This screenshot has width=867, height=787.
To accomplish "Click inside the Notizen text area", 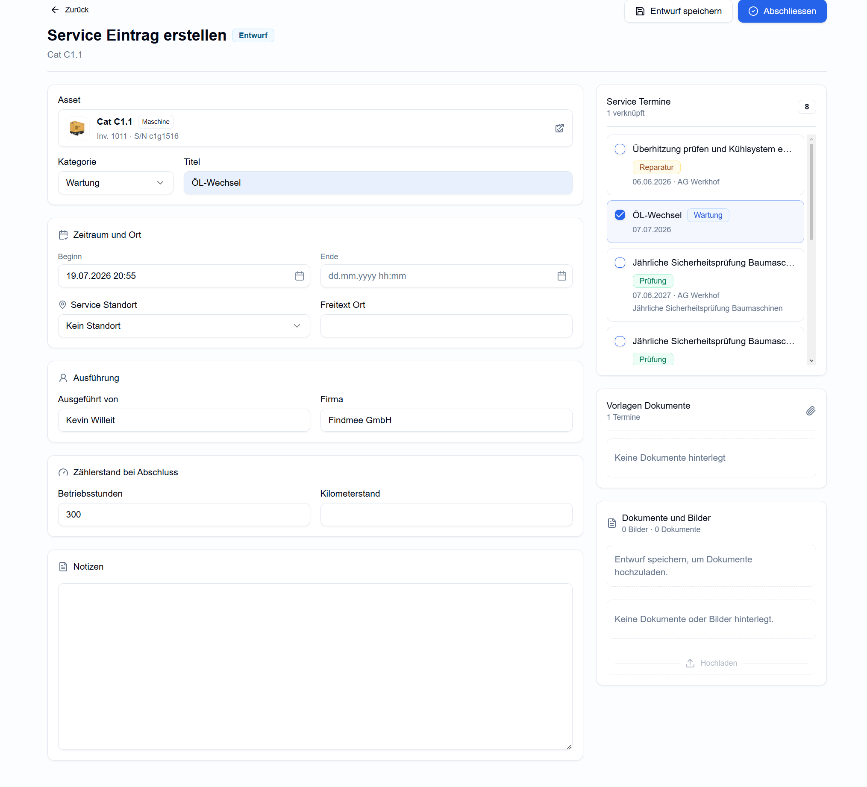I will point(315,667).
